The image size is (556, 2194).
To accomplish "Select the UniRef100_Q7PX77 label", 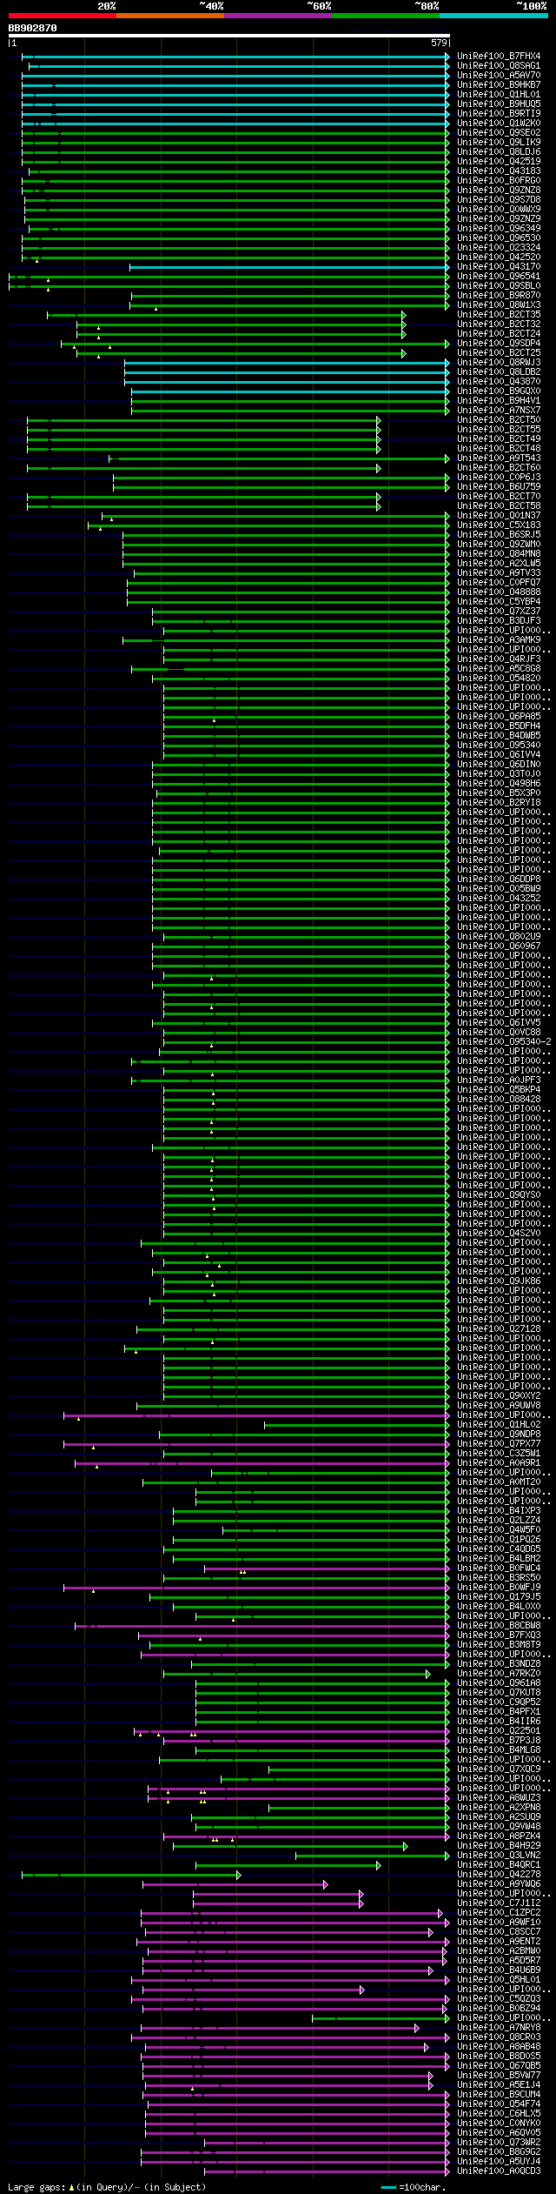I will [x=499, y=1444].
